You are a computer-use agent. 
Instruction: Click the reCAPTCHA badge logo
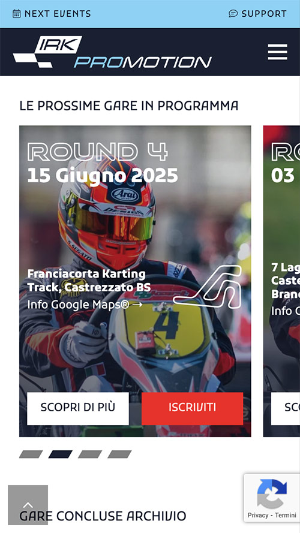pos(272,493)
